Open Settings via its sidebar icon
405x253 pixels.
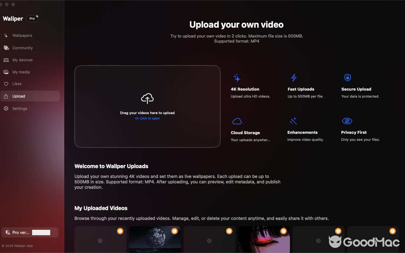tap(6, 108)
